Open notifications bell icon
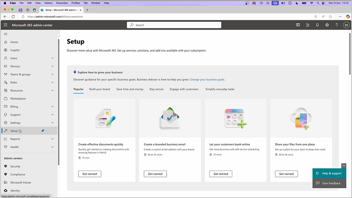The height and width of the screenshot is (198, 352). [317, 25]
